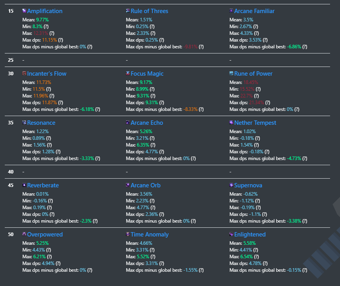Click the (?) after Rule of Threes -9.81%

pos(201,47)
